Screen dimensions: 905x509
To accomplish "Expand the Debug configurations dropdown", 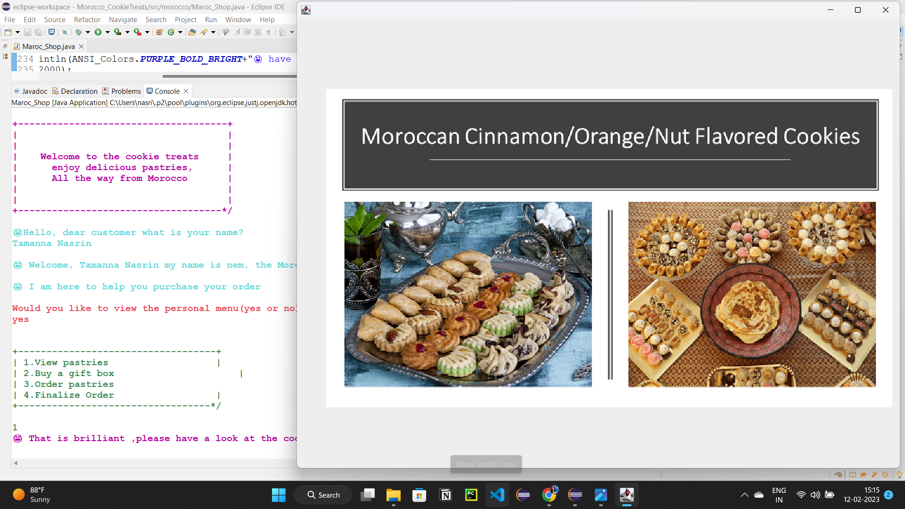I will 87,32.
